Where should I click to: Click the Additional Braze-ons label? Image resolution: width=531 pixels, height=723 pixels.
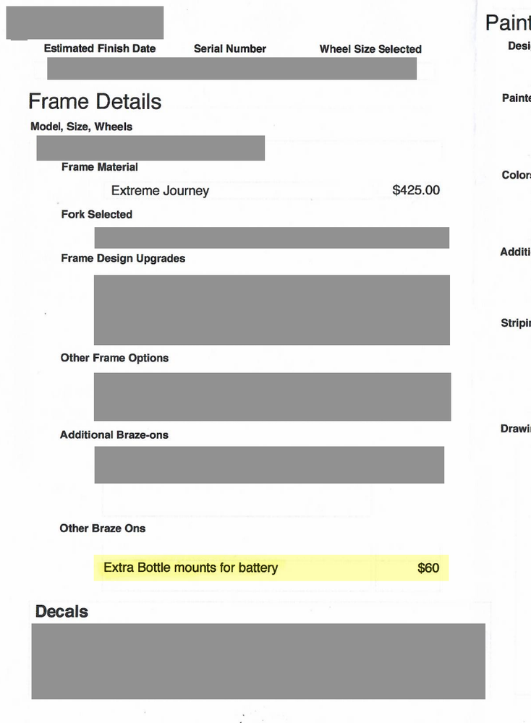[114, 435]
